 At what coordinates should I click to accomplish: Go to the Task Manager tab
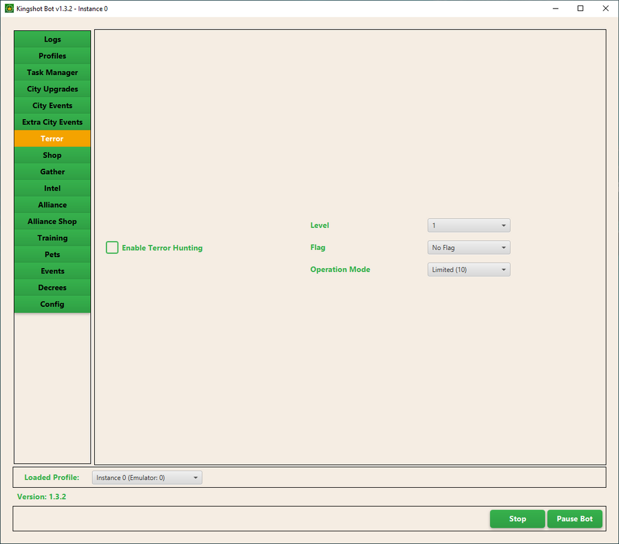pos(53,73)
